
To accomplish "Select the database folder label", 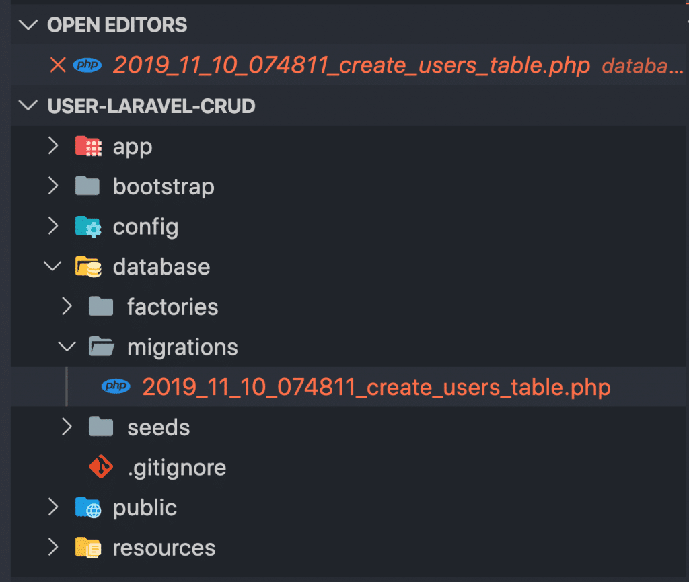I will (x=161, y=266).
